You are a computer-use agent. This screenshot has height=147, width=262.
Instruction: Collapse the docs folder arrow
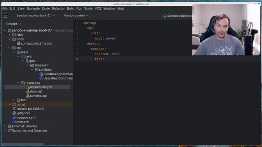(9, 39)
